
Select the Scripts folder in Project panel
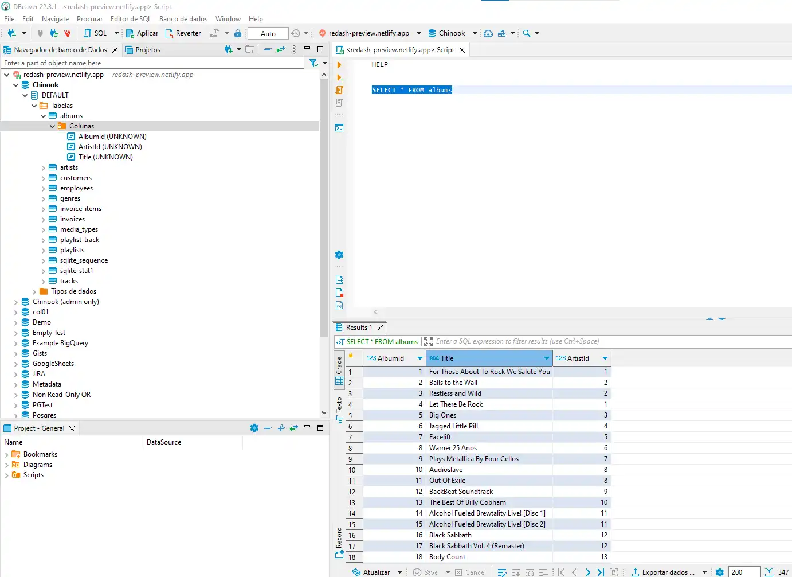click(x=33, y=475)
